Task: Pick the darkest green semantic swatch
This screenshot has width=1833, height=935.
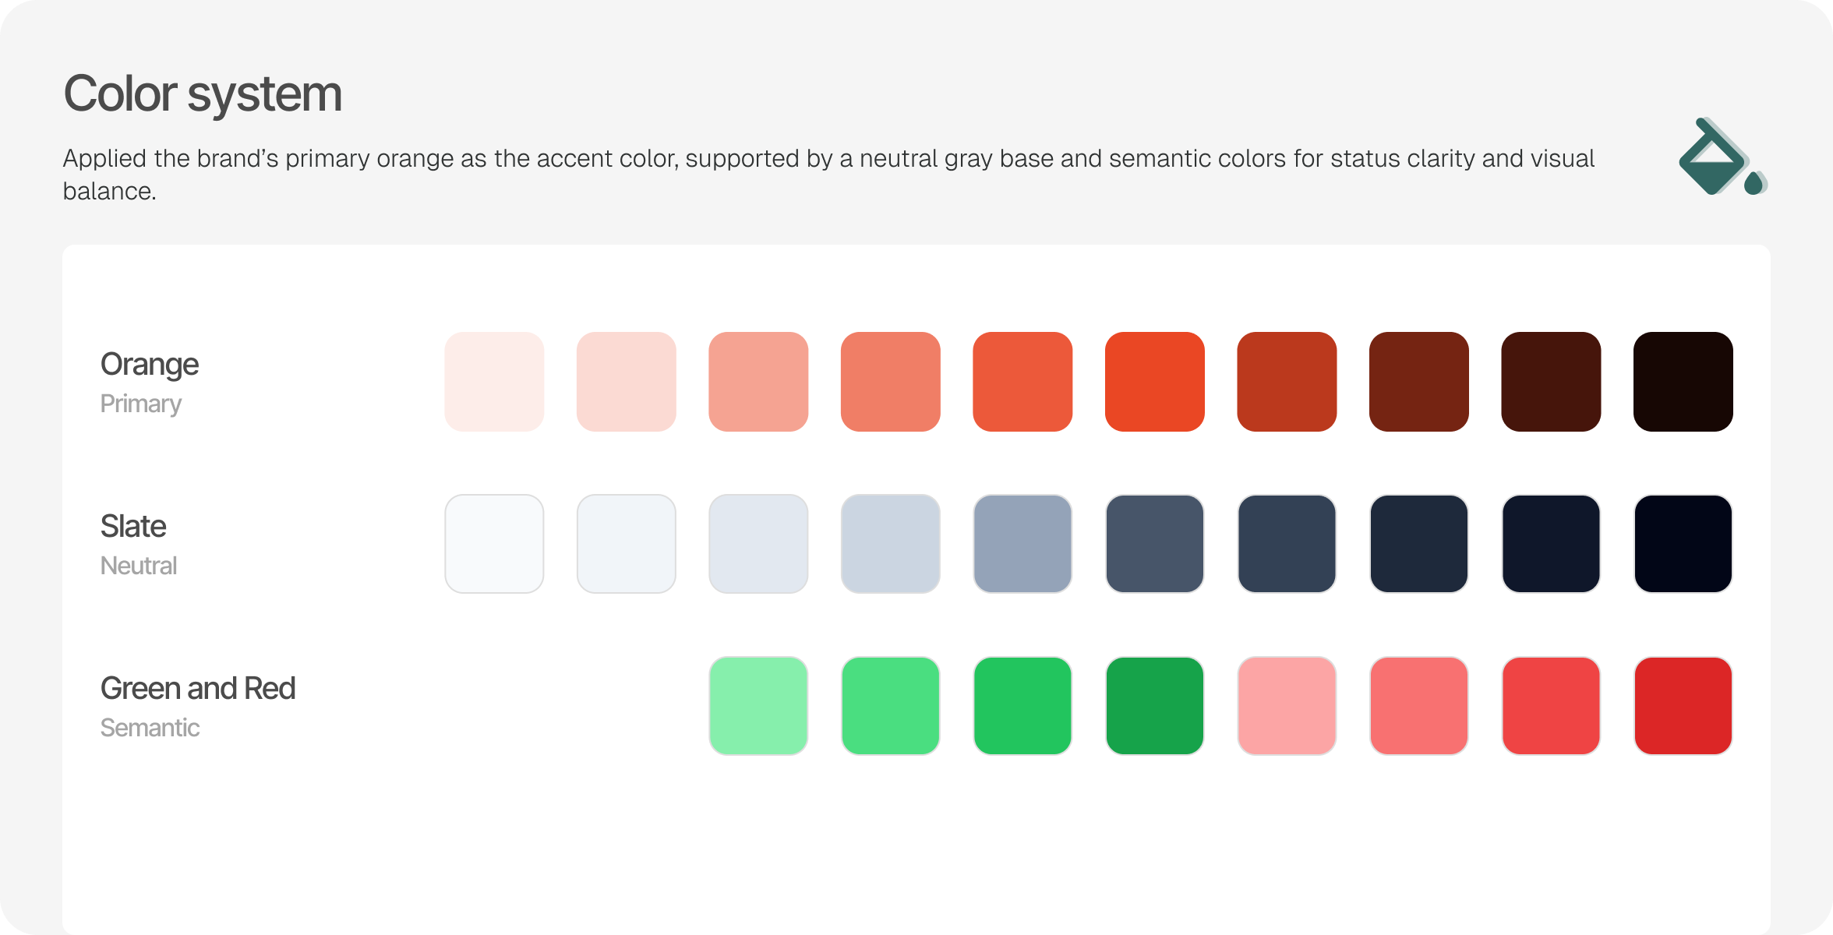Action: (1155, 706)
